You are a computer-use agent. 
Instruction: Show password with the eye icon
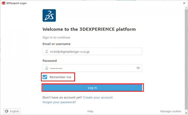(138, 68)
